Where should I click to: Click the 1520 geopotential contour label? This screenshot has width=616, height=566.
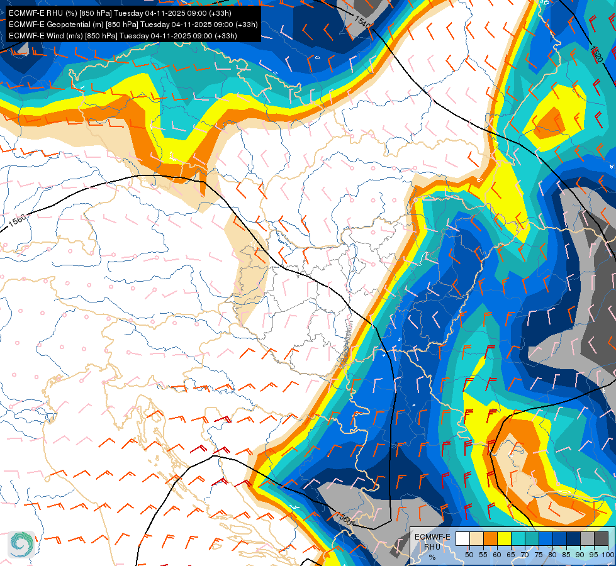[596, 54]
